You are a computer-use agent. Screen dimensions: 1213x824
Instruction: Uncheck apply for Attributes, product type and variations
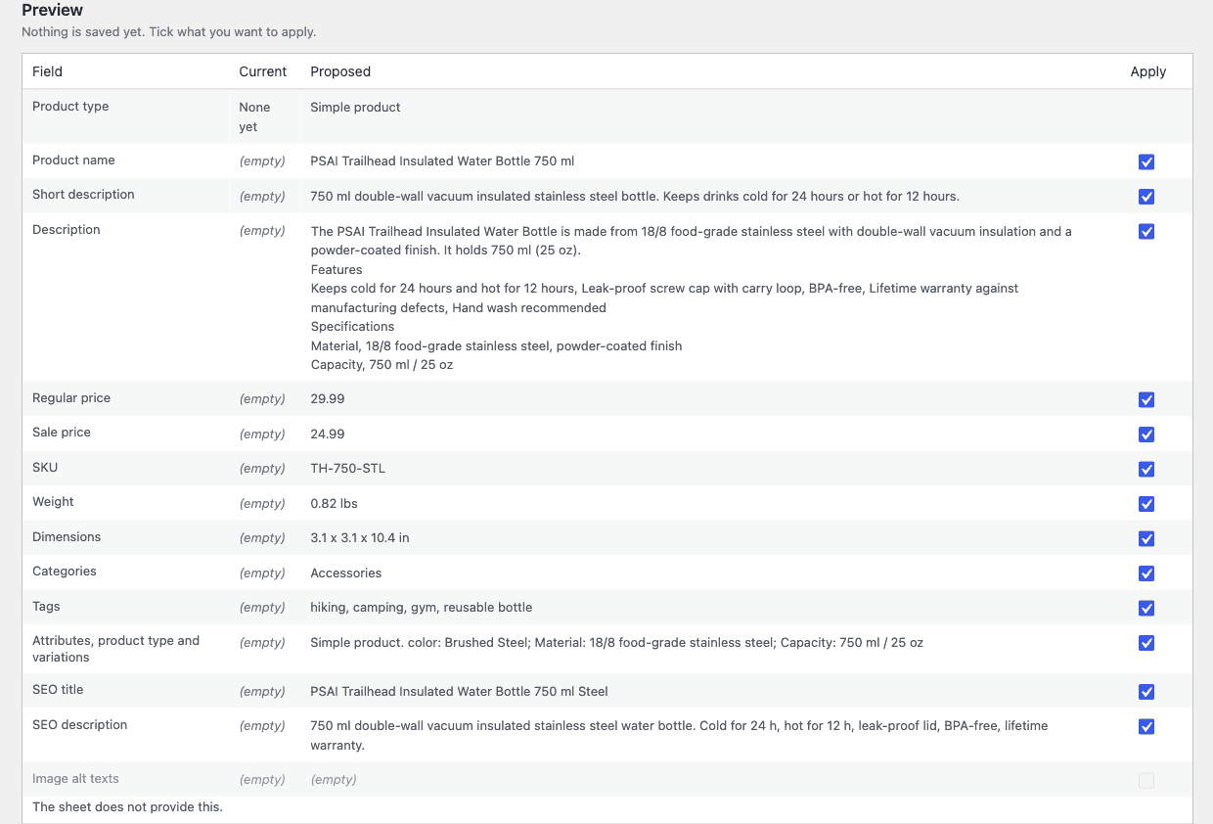[1146, 643]
